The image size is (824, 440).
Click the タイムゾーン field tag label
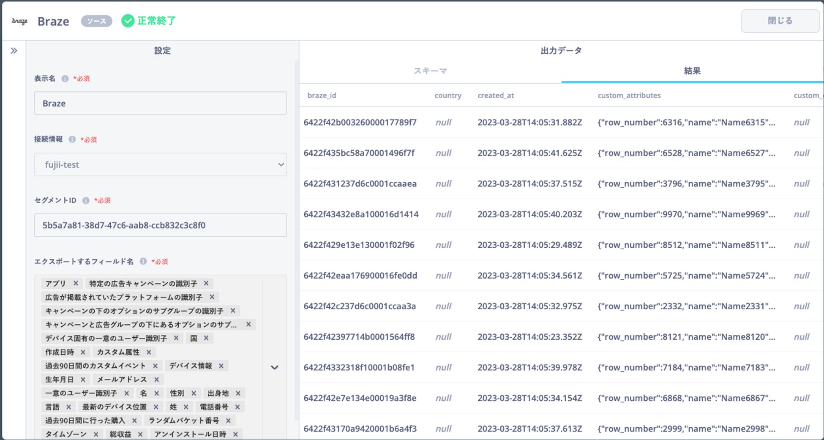tap(66, 434)
